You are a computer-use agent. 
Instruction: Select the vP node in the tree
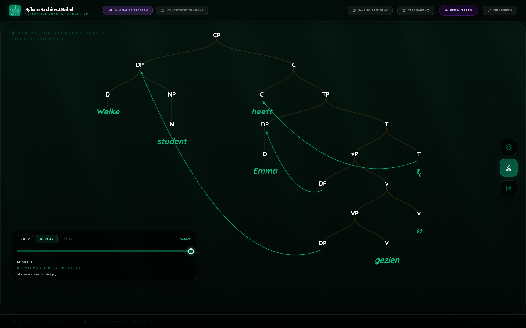click(355, 154)
